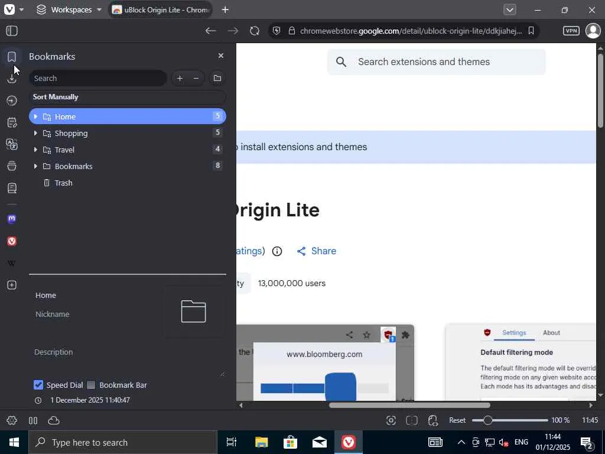Viewport: 605px width, 454px height.
Task: Show hidden system tray icons
Action: 461,442
